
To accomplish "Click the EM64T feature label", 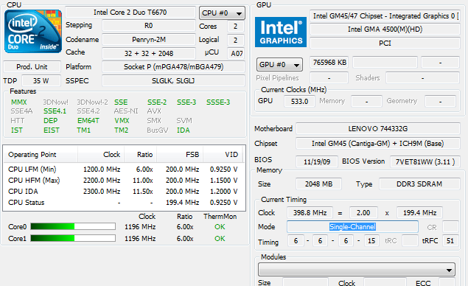I will (88, 121).
